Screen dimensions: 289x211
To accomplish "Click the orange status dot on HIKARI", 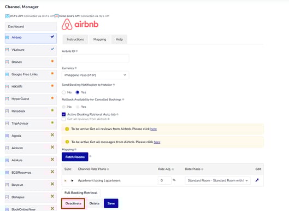I will [x=52, y=86].
